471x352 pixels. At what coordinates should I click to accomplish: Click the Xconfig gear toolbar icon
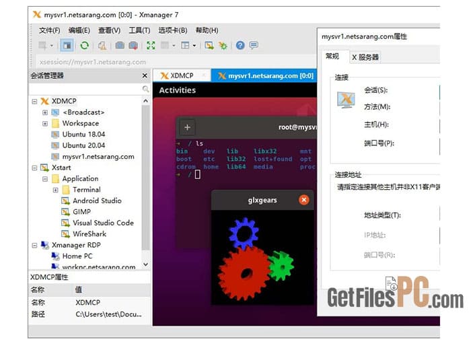coord(223,46)
